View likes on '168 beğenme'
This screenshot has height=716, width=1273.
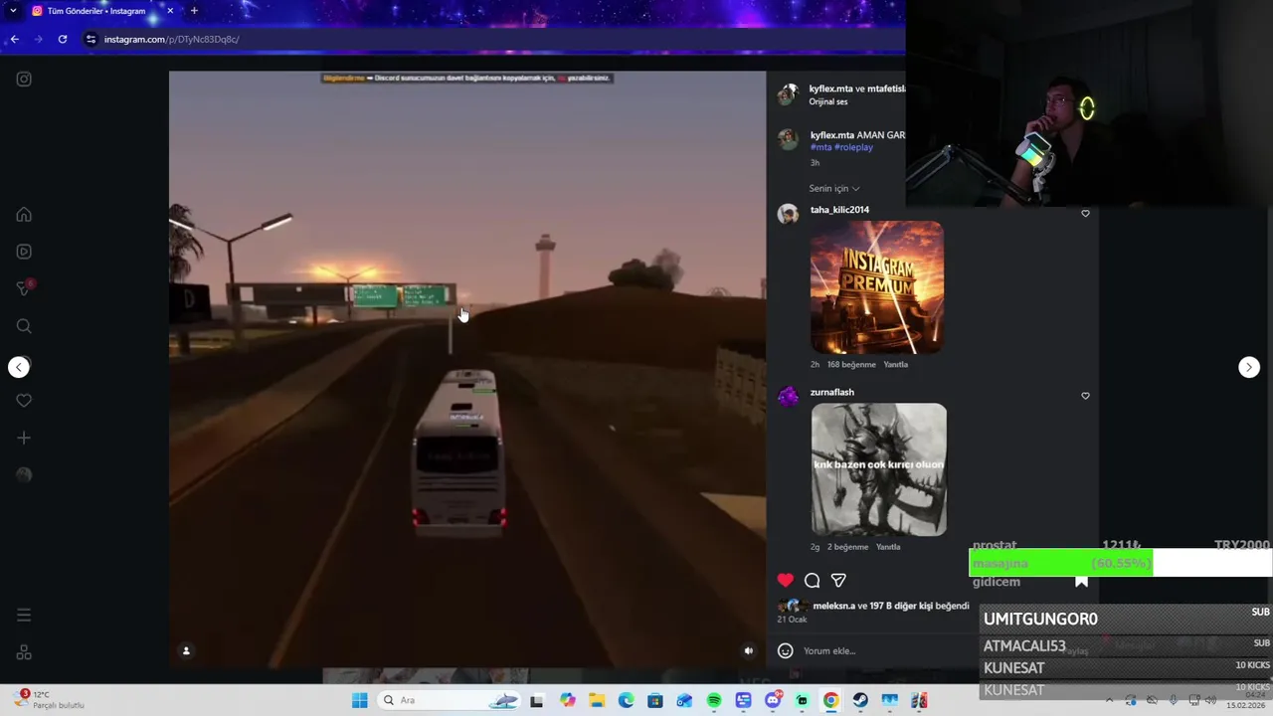pos(850,365)
